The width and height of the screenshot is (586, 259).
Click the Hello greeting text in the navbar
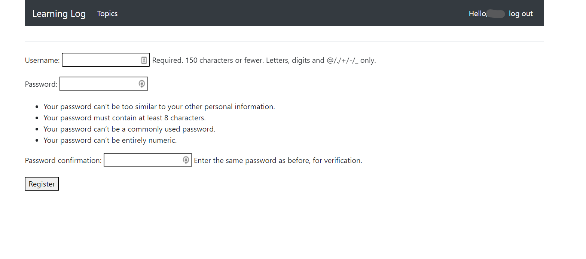[x=477, y=13]
